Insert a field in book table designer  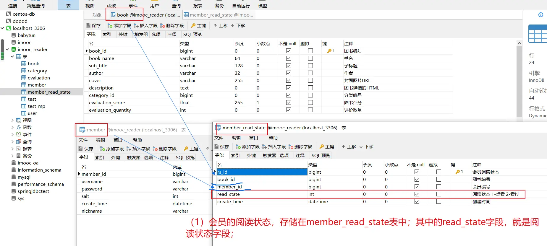click(146, 25)
